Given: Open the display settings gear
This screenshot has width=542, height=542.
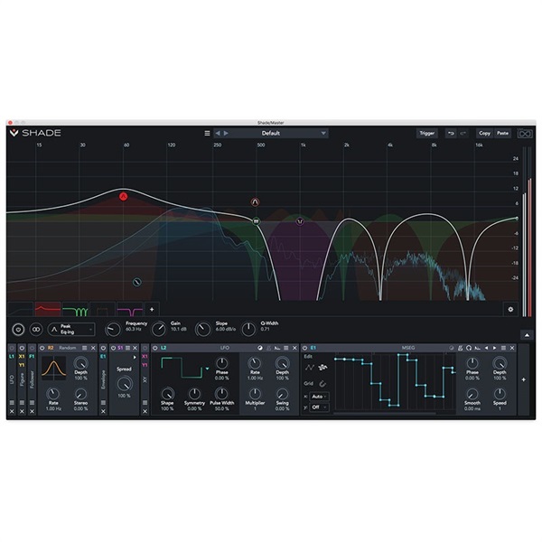Looking at the screenshot, I should 510,309.
